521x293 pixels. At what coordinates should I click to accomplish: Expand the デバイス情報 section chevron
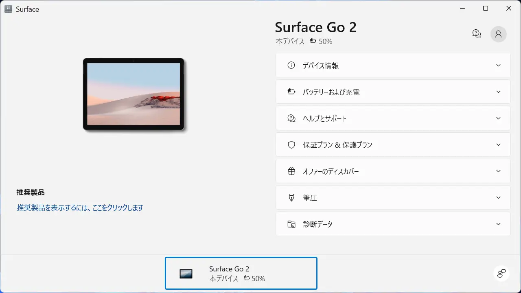[498, 66]
